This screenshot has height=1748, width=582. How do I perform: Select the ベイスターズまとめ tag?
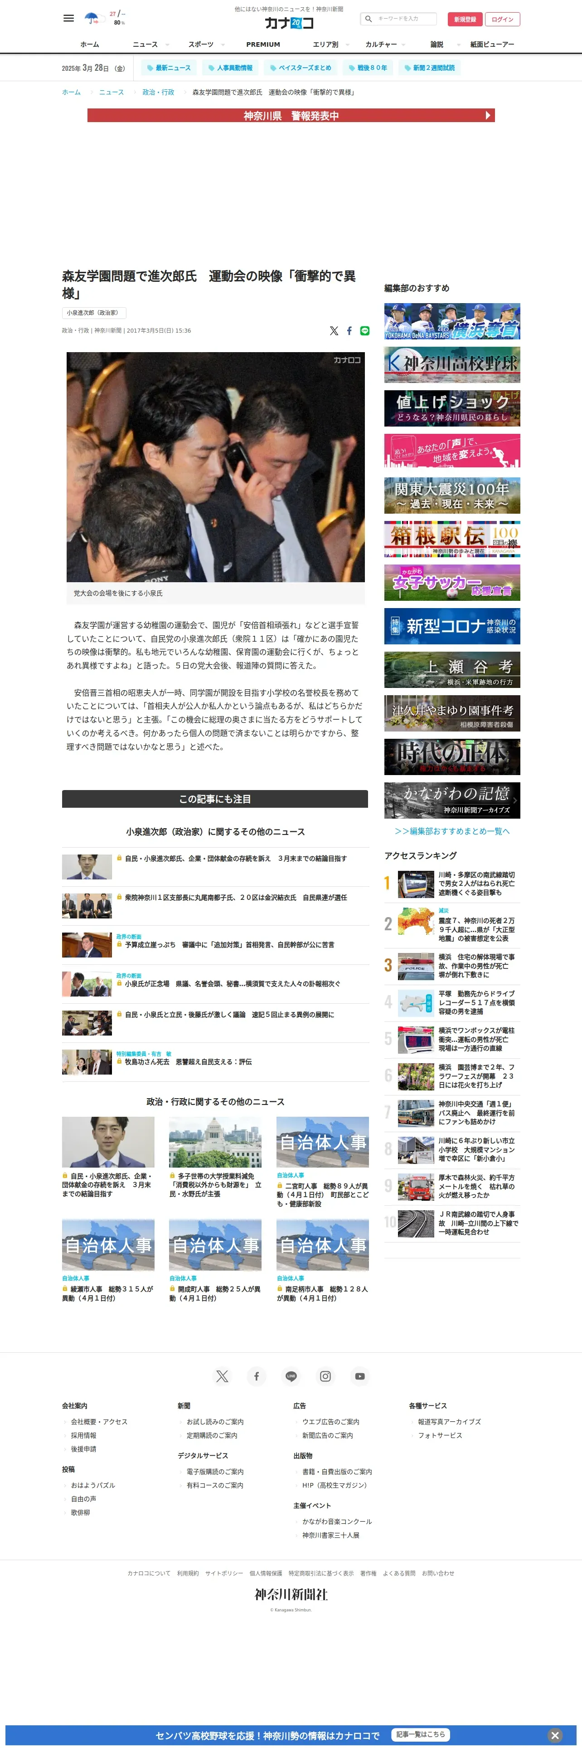point(301,68)
